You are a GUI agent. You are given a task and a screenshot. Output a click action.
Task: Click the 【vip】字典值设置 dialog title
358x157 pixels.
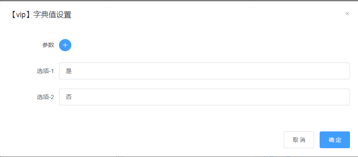(x=40, y=15)
